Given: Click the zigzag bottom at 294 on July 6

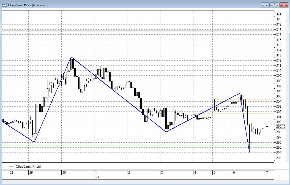Looking at the screenshot, I should pyautogui.click(x=249, y=152).
